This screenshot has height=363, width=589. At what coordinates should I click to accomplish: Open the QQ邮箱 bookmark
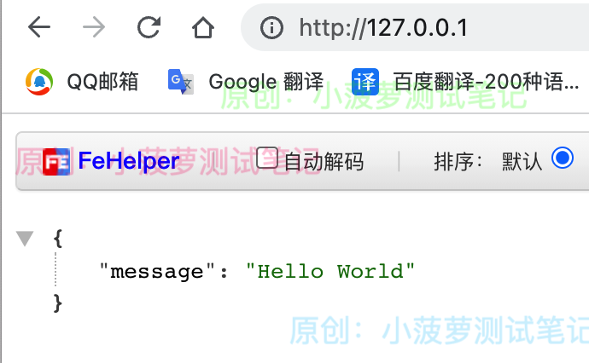102,81
